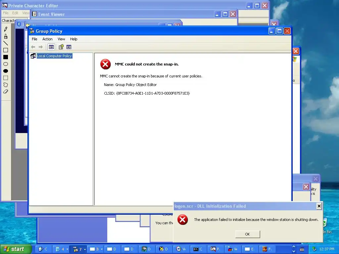Viewport: 339px width, 254px height.
Task: Maximize the Group Policy window
Action: click(x=279, y=31)
